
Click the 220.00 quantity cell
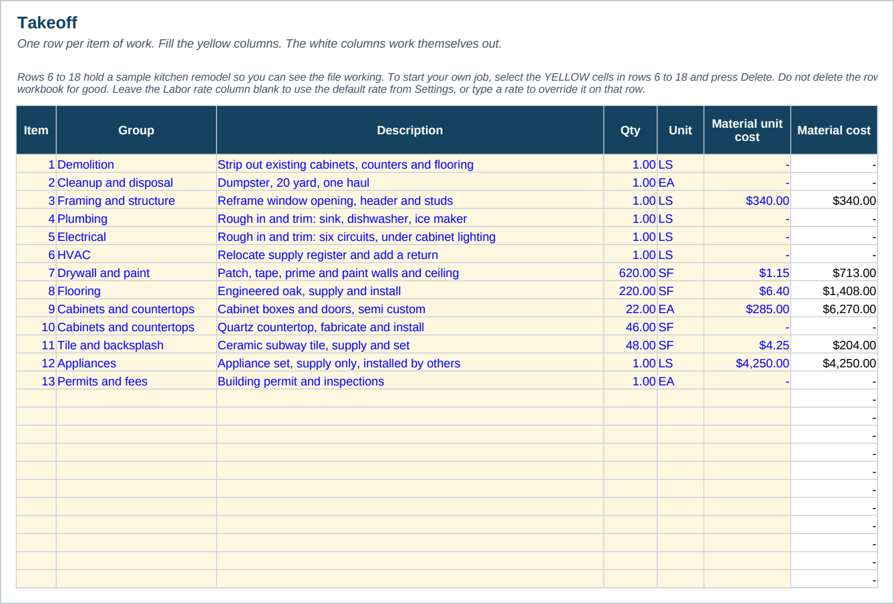pos(630,291)
